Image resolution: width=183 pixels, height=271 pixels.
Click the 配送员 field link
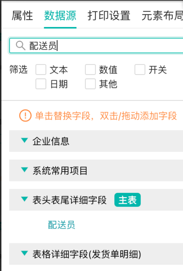tap(61, 225)
